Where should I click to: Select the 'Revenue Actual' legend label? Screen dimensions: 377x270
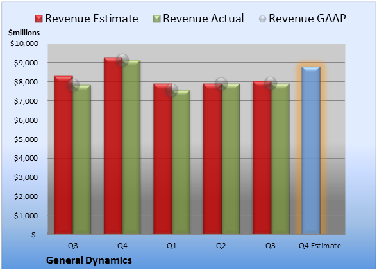point(203,19)
